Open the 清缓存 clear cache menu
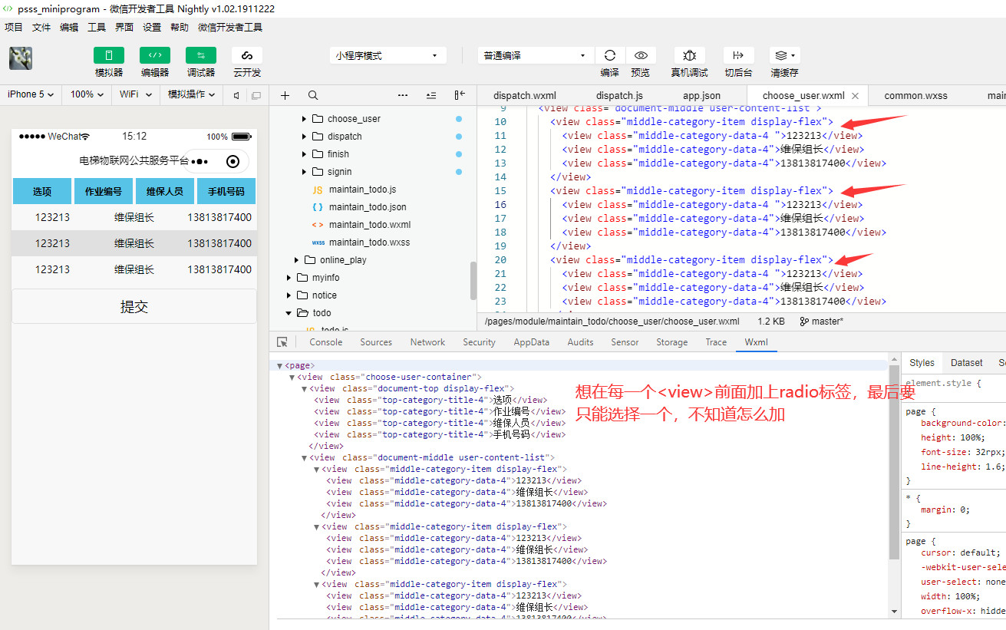The image size is (1006, 630). point(785,55)
